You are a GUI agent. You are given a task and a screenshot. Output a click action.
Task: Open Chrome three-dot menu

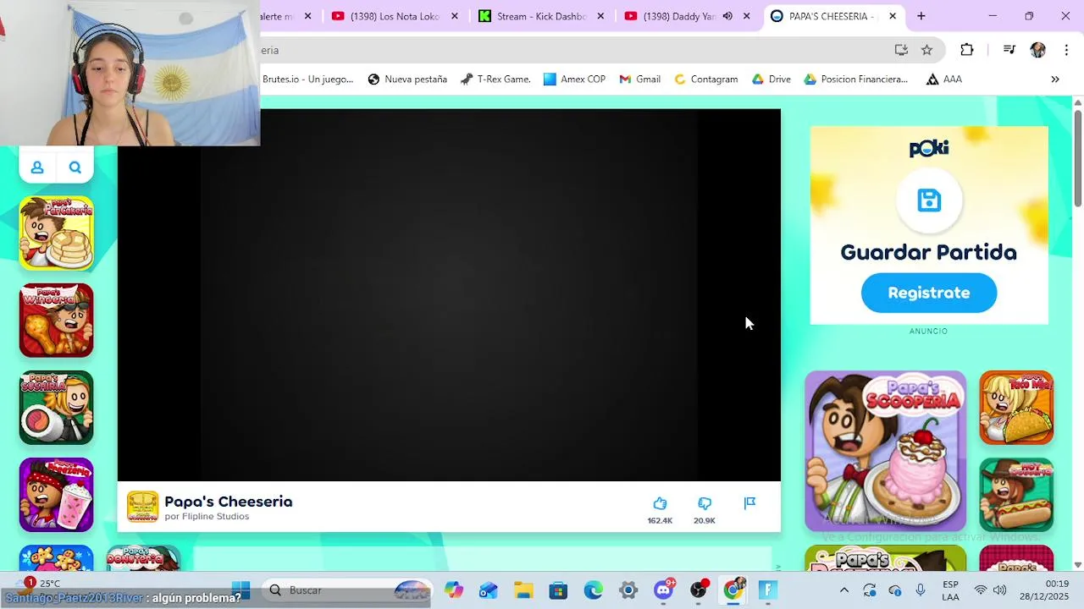[1066, 50]
